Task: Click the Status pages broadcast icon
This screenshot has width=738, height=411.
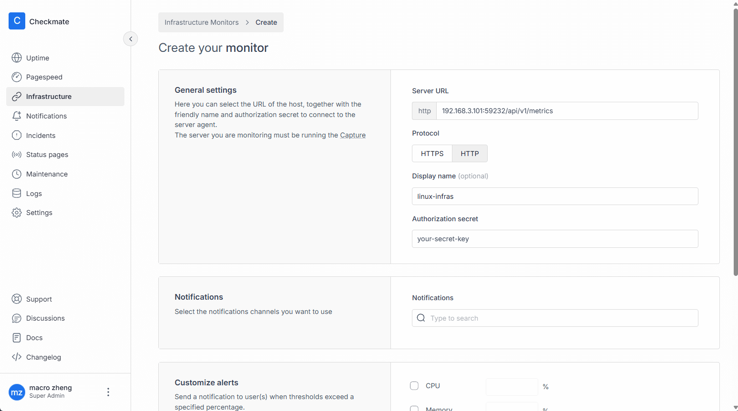Action: point(17,155)
